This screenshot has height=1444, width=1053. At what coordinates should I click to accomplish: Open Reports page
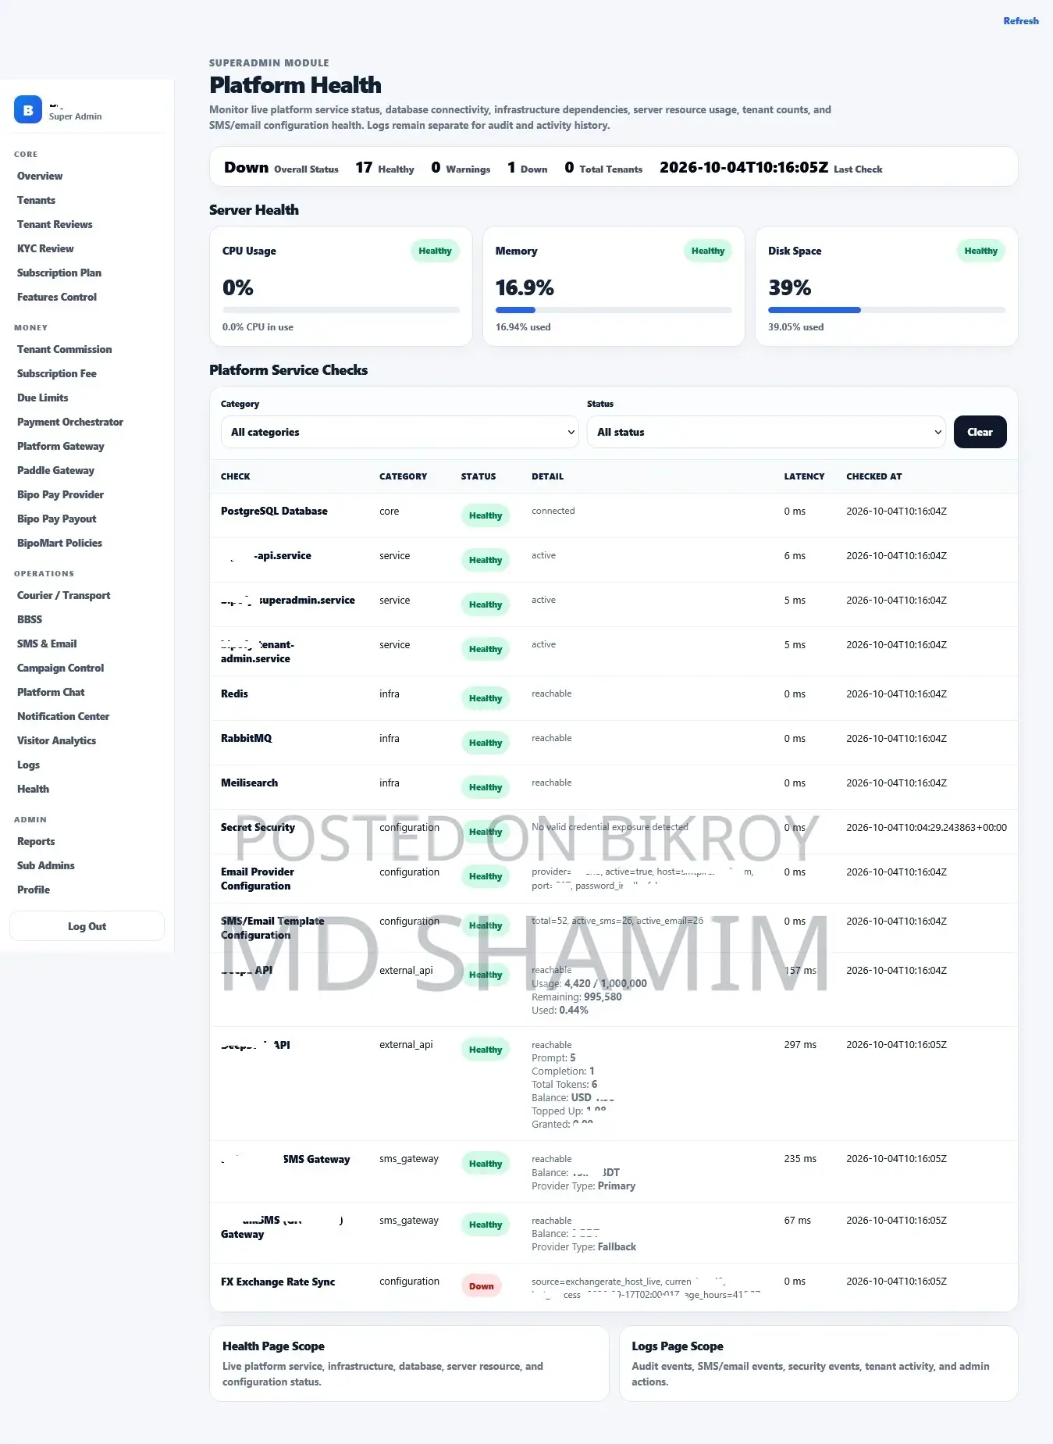[36, 842]
